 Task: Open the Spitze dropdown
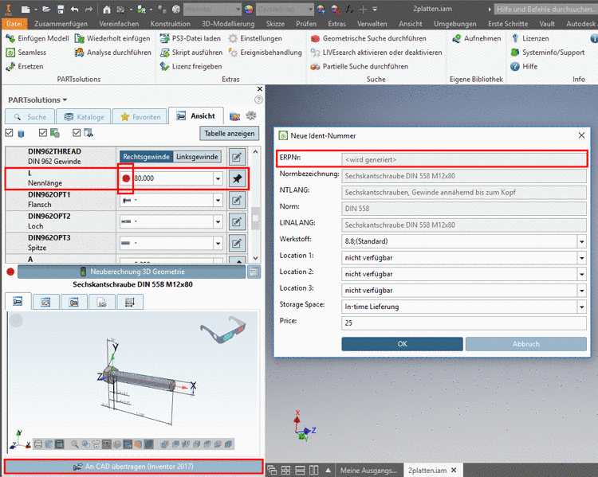(x=218, y=243)
